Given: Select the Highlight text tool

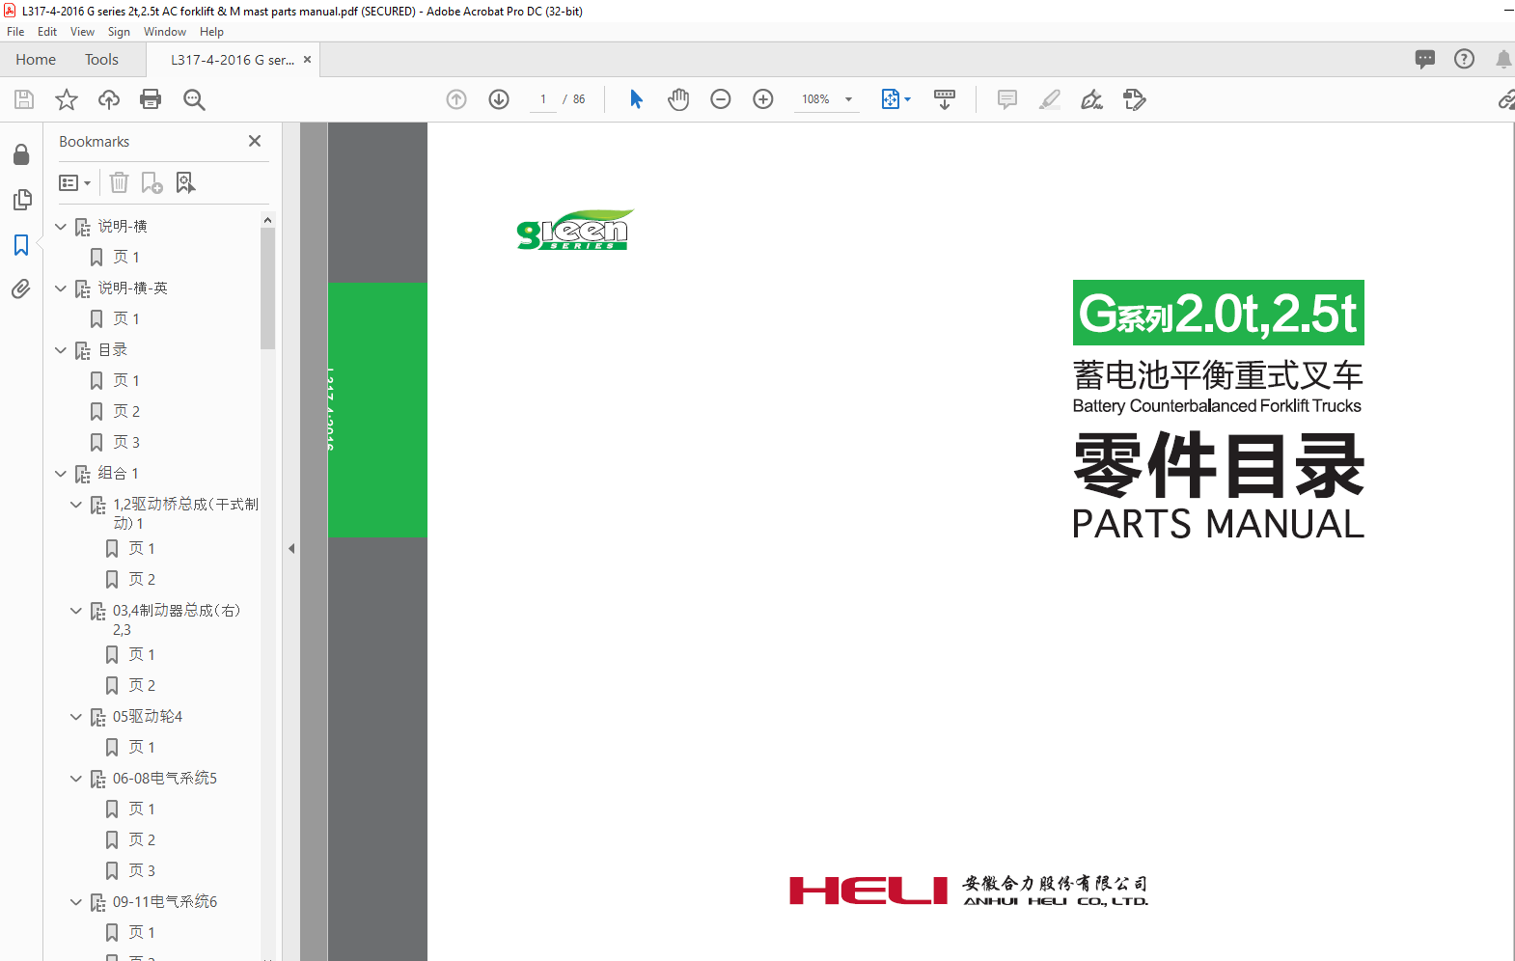Looking at the screenshot, I should 1050,99.
